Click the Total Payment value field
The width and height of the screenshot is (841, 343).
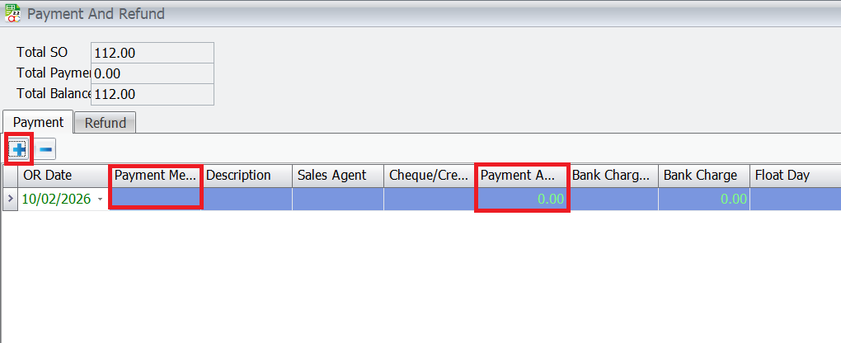coord(153,73)
